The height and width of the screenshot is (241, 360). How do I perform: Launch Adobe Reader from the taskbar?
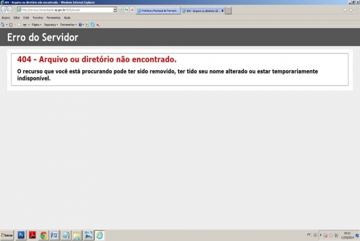pyautogui.click(x=32, y=235)
